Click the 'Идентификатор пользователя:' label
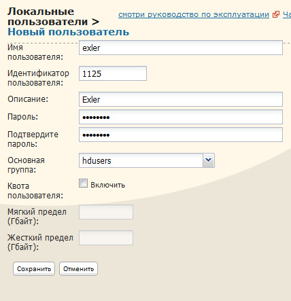The width and height of the screenshot is (291, 301). point(39,78)
